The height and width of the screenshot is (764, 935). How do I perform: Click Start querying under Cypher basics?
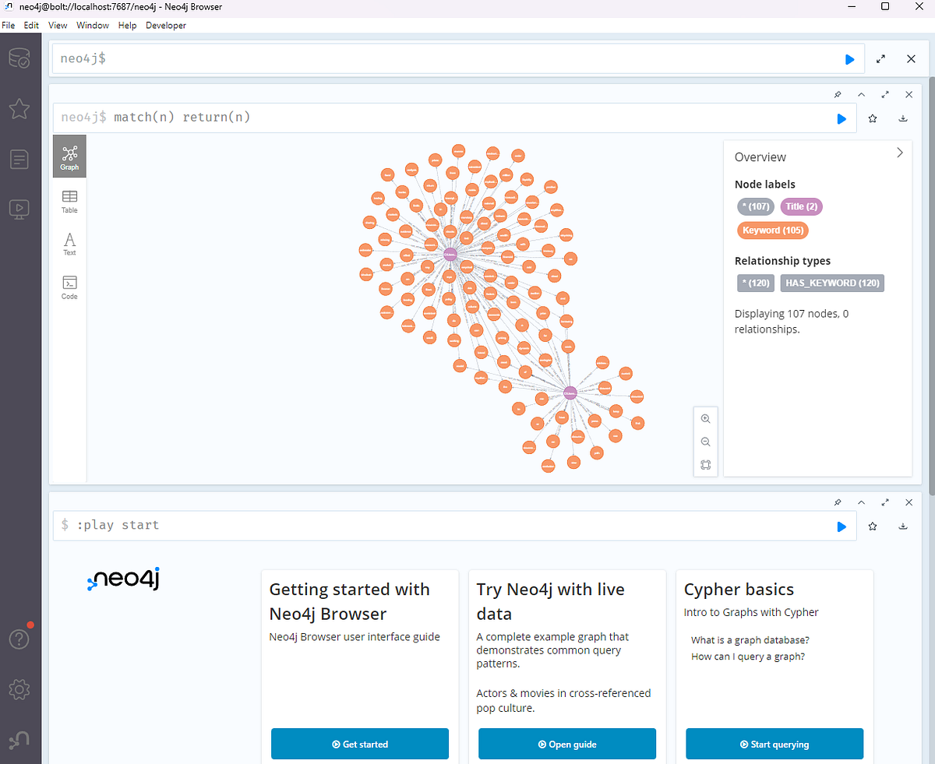tap(774, 744)
